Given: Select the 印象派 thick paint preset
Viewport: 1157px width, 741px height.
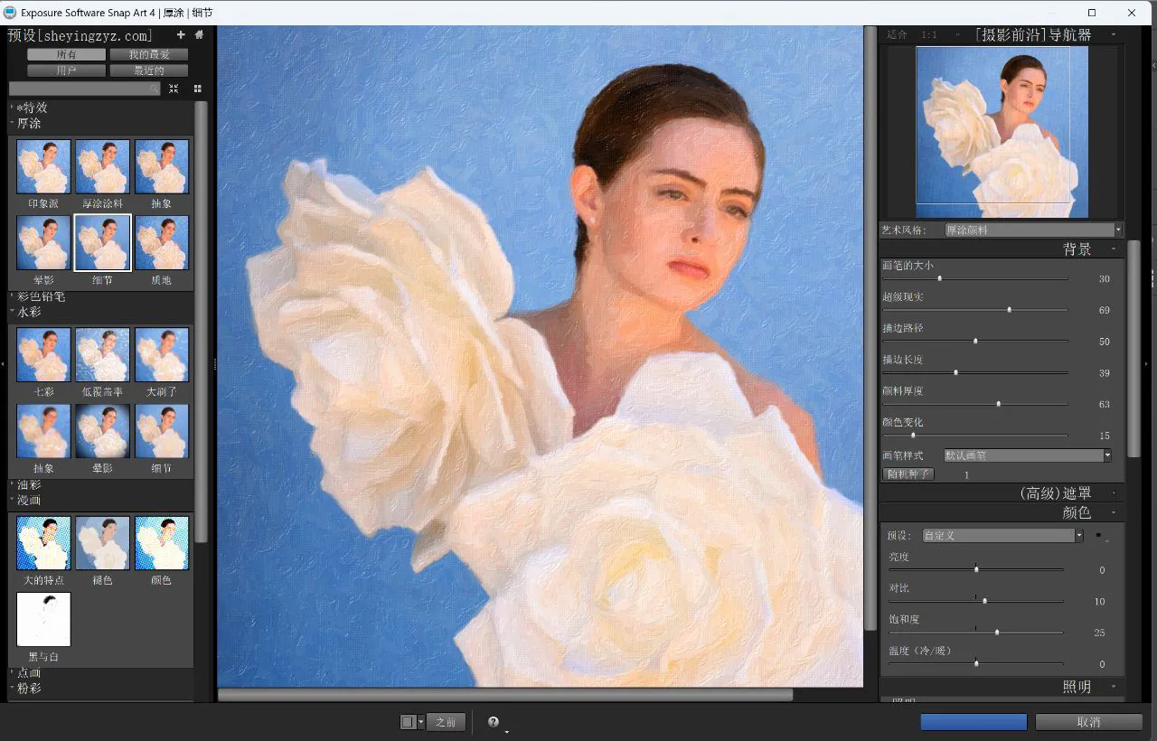Looking at the screenshot, I should pyautogui.click(x=43, y=166).
